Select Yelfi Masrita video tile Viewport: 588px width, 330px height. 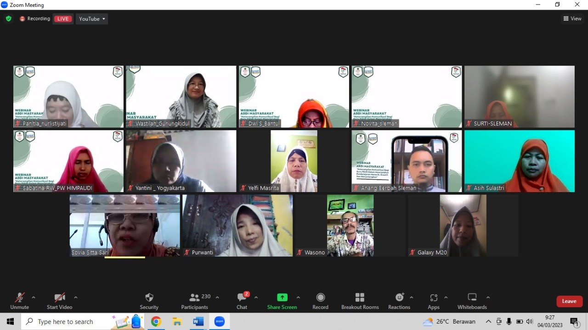click(x=294, y=161)
